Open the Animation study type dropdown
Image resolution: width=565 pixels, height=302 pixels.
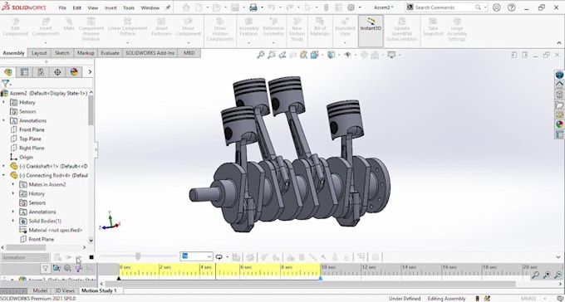(x=25, y=257)
